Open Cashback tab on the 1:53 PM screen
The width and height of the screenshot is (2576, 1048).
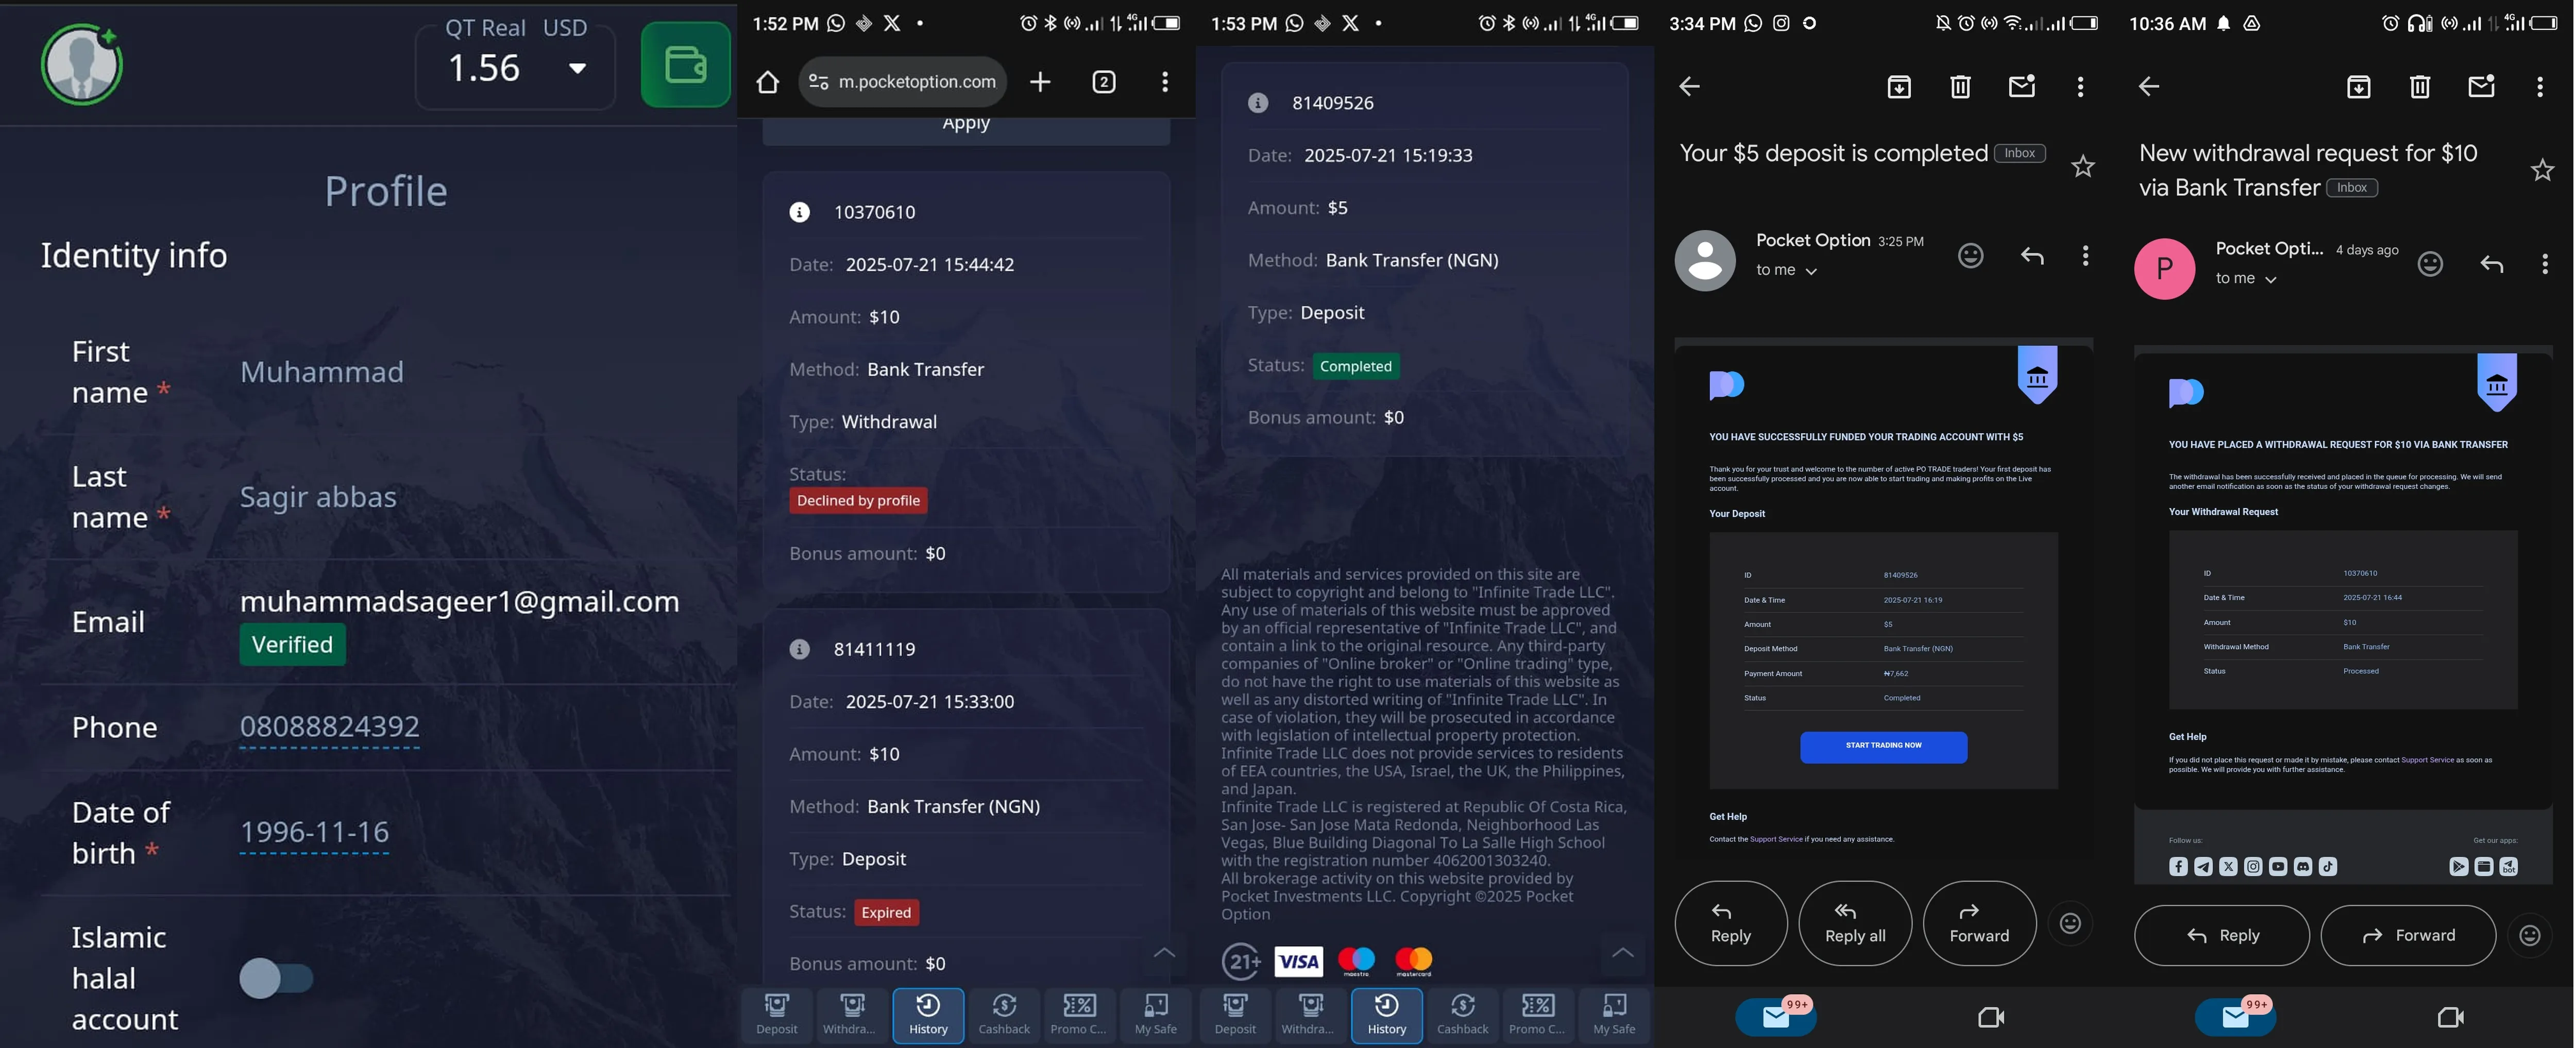coord(1462,1015)
